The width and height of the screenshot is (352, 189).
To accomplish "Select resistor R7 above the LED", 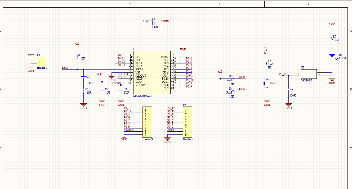I will click(332, 38).
